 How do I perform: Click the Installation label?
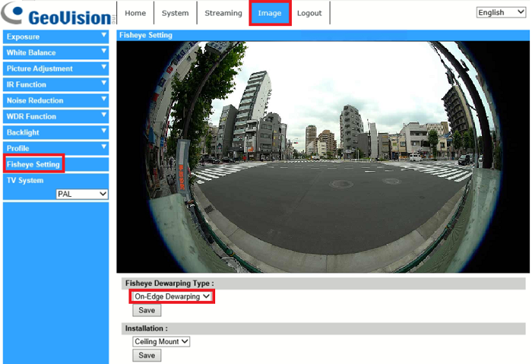coord(146,328)
